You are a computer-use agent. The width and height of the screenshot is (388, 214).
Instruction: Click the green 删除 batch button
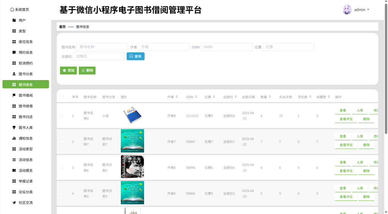click(87, 70)
